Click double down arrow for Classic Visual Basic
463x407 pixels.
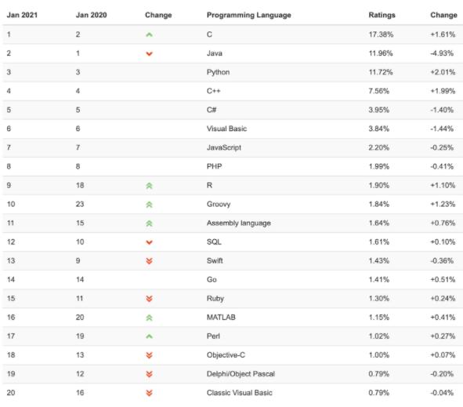pos(149,393)
